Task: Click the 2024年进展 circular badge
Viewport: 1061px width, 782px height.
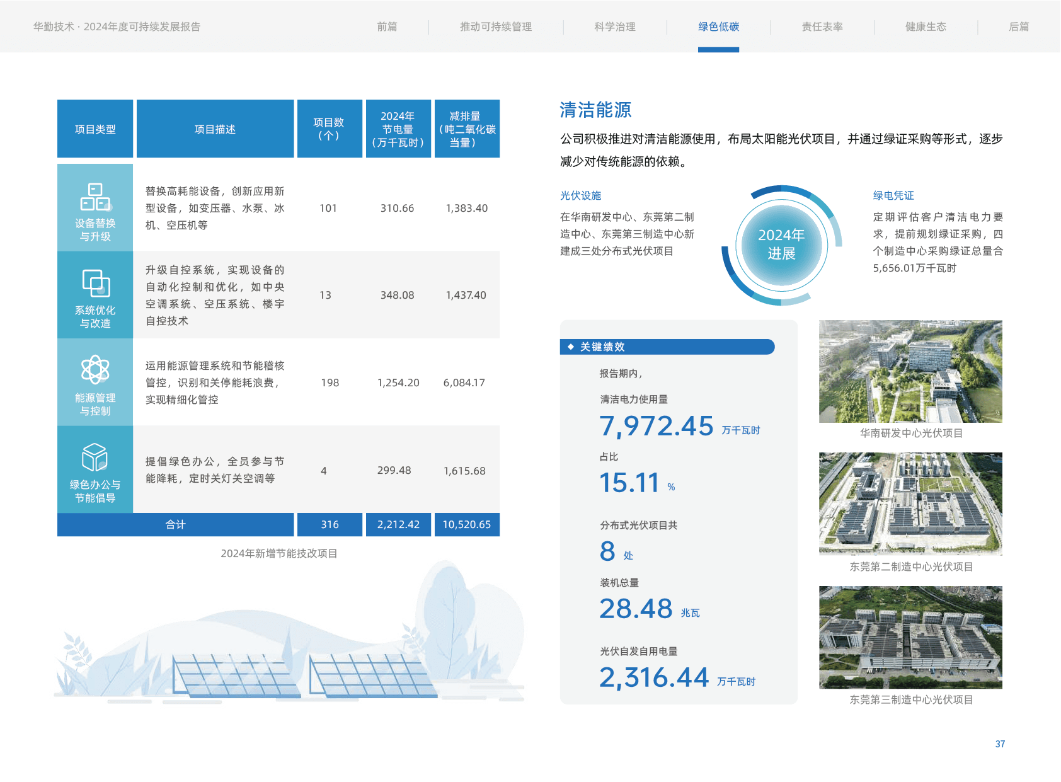Action: [x=781, y=244]
